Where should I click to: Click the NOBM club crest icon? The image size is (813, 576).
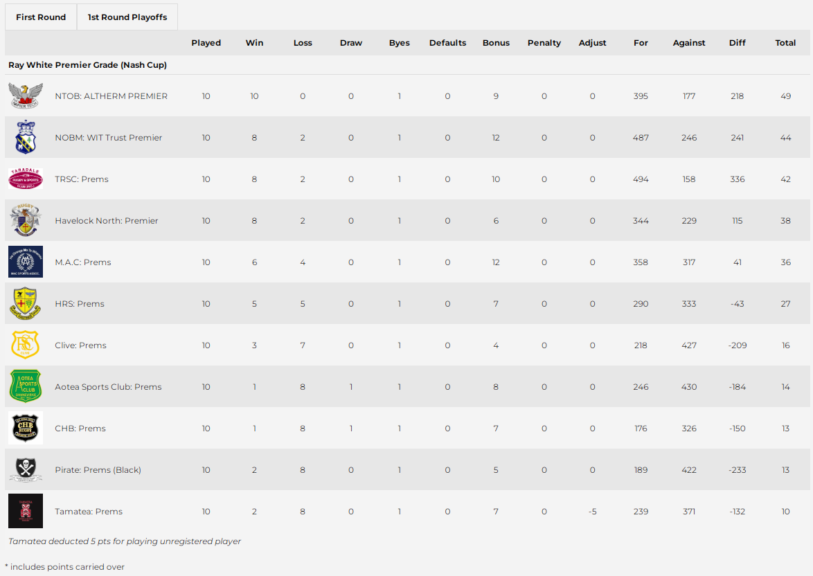click(26, 137)
